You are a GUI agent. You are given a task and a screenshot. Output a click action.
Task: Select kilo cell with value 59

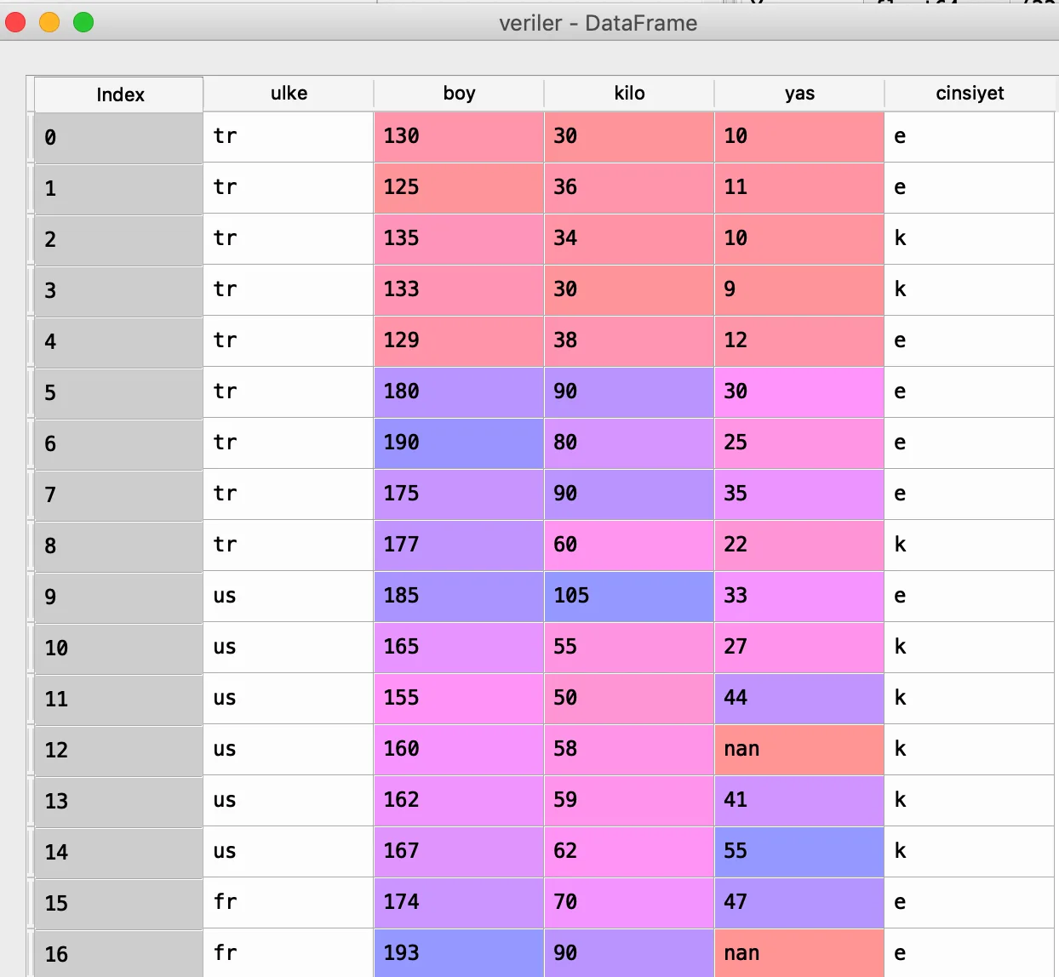[x=629, y=801]
